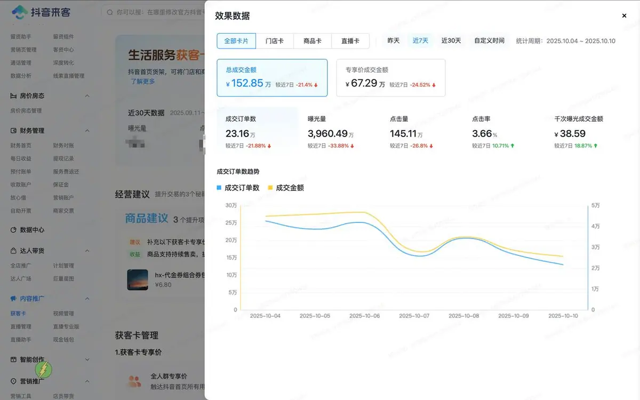Select the 昨天 time range
The width and height of the screenshot is (640, 400).
click(394, 41)
